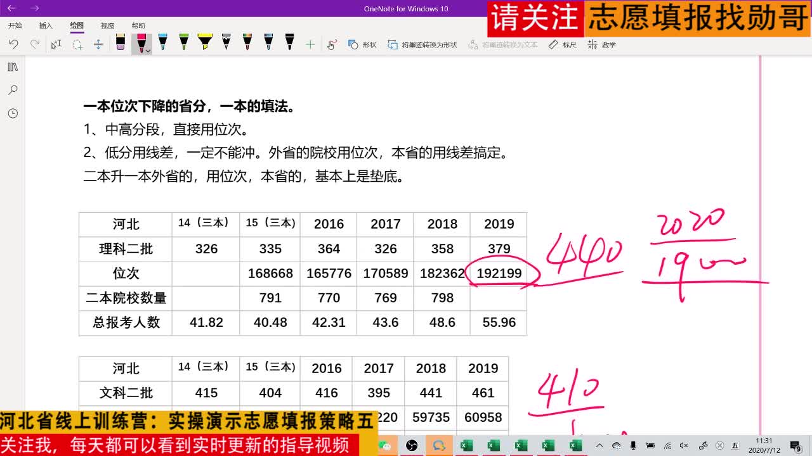The height and width of the screenshot is (456, 812).
Task: Click the Redo arrow in the toolbar
Action: pyautogui.click(x=35, y=44)
